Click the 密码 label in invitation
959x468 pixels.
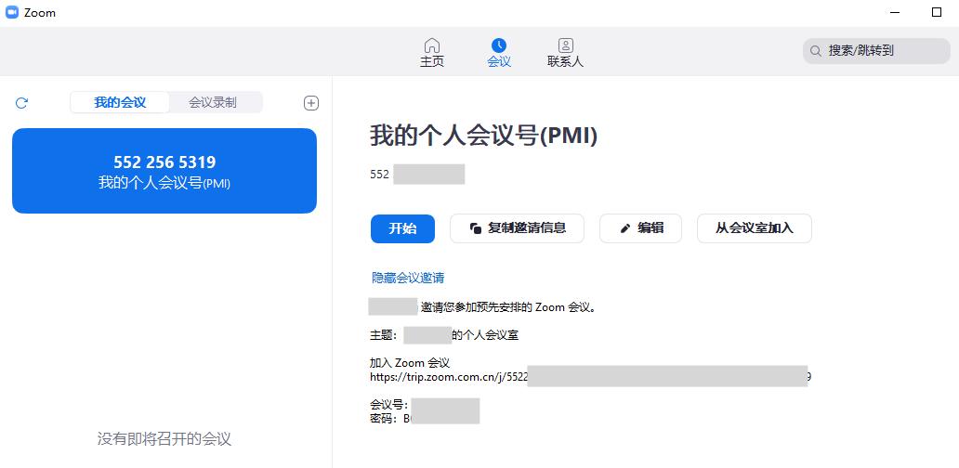384,419
